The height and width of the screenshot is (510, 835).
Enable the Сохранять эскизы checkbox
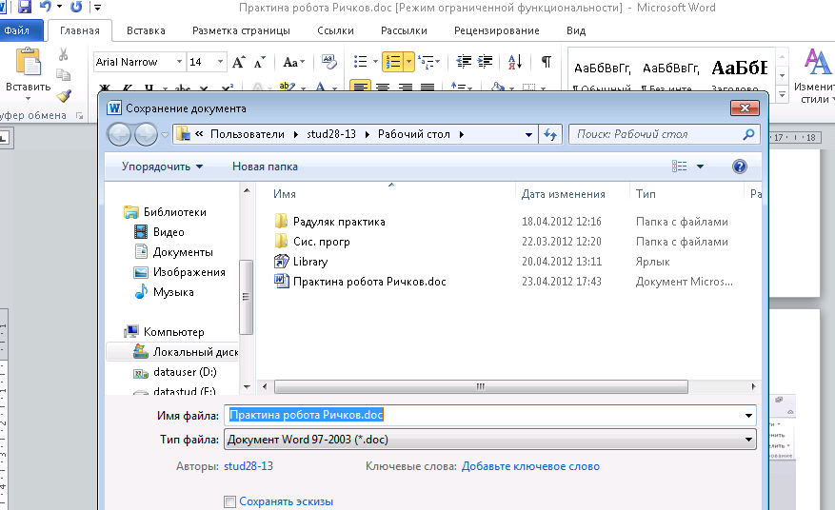click(x=230, y=501)
